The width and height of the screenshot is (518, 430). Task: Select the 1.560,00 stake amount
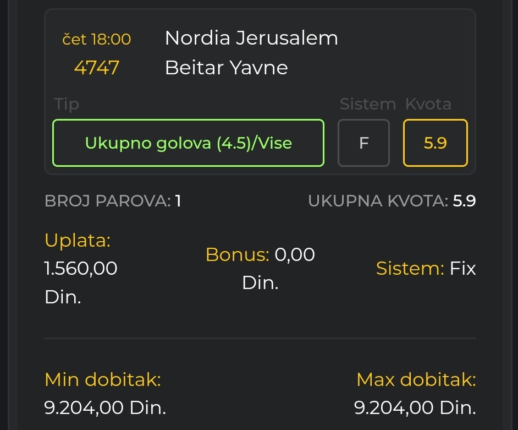(x=81, y=269)
